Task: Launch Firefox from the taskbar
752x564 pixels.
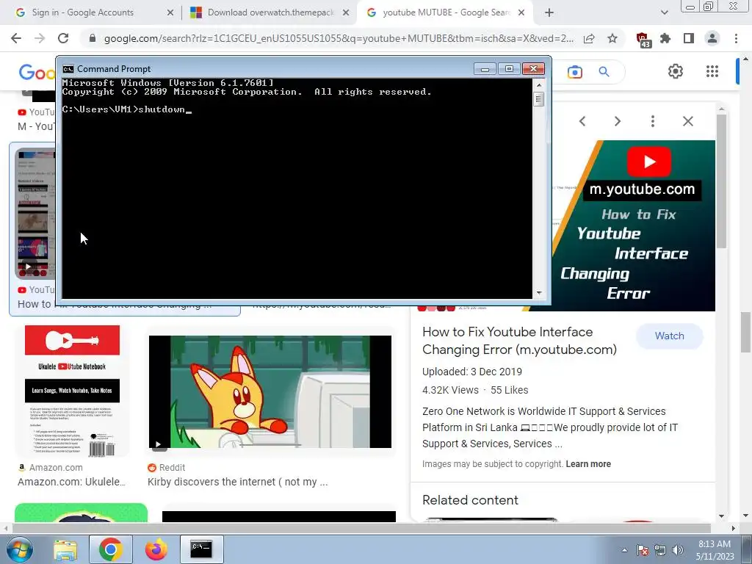Action: pos(156,549)
